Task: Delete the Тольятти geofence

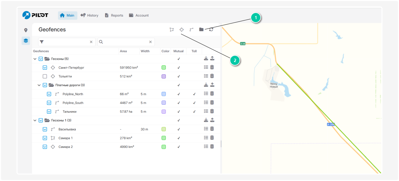Action: pos(212,76)
